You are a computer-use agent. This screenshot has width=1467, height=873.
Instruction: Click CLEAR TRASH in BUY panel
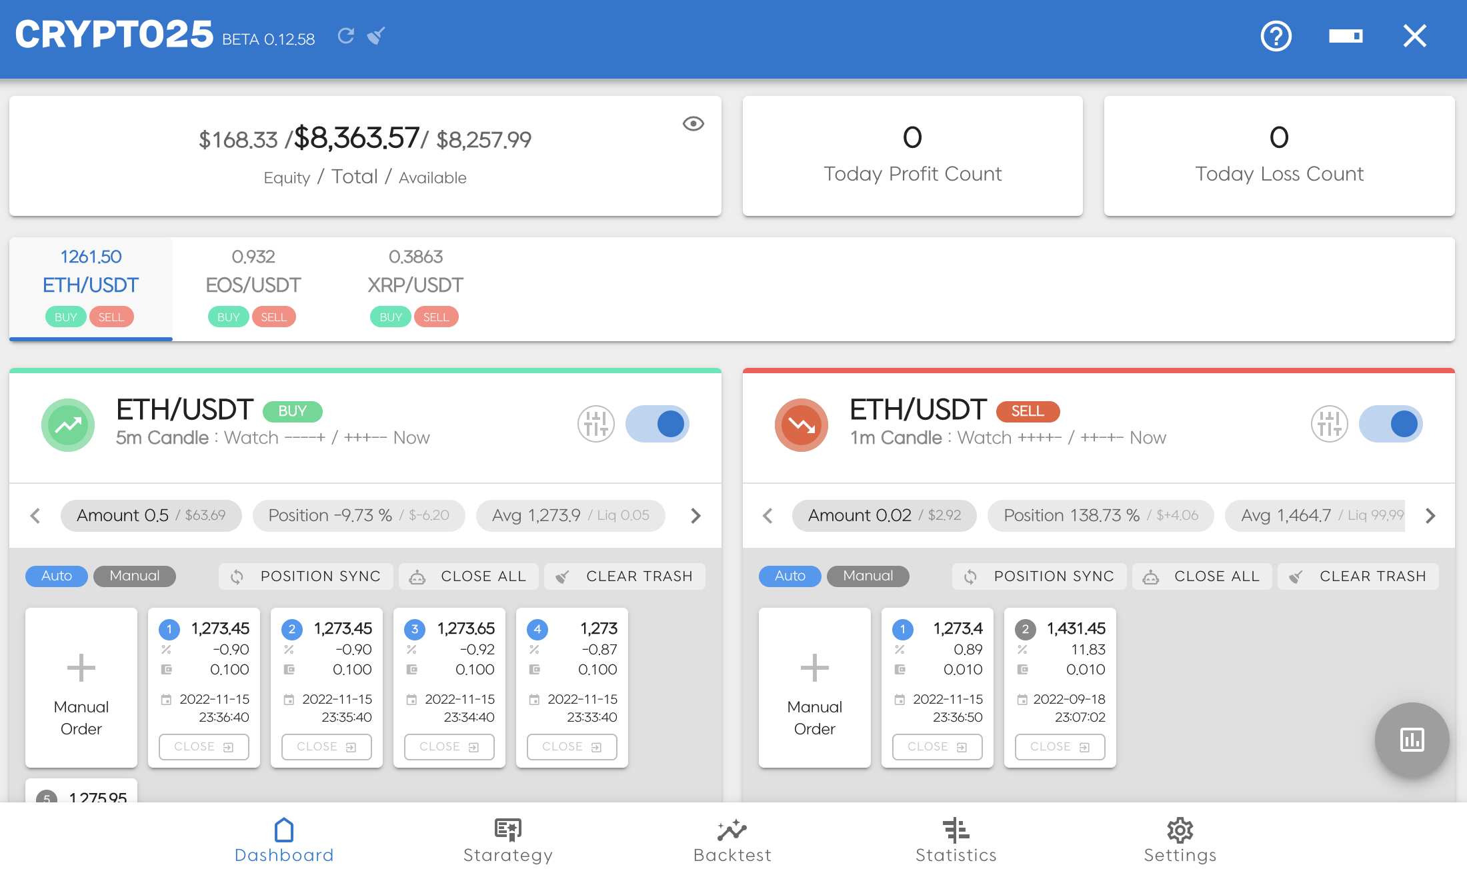pyautogui.click(x=625, y=576)
